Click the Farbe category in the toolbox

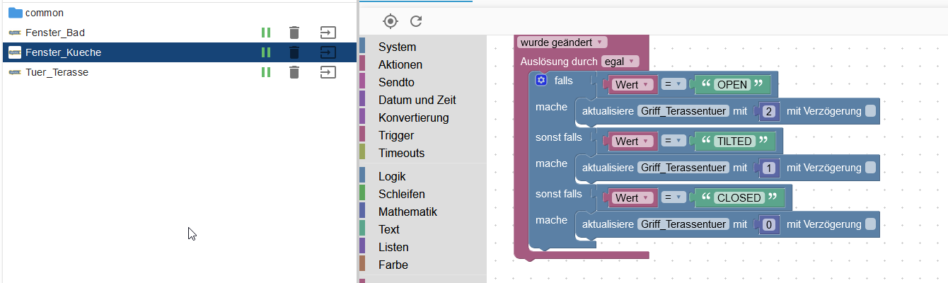pos(393,265)
